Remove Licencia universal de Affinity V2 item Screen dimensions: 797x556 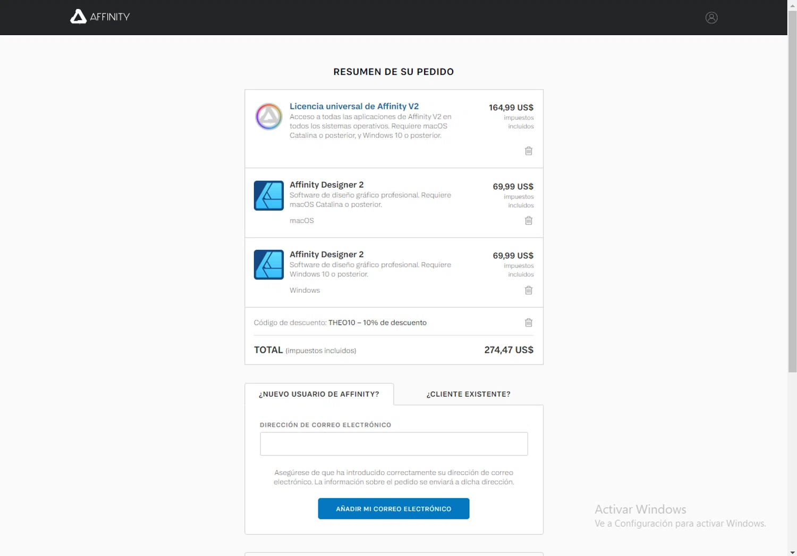click(x=529, y=151)
